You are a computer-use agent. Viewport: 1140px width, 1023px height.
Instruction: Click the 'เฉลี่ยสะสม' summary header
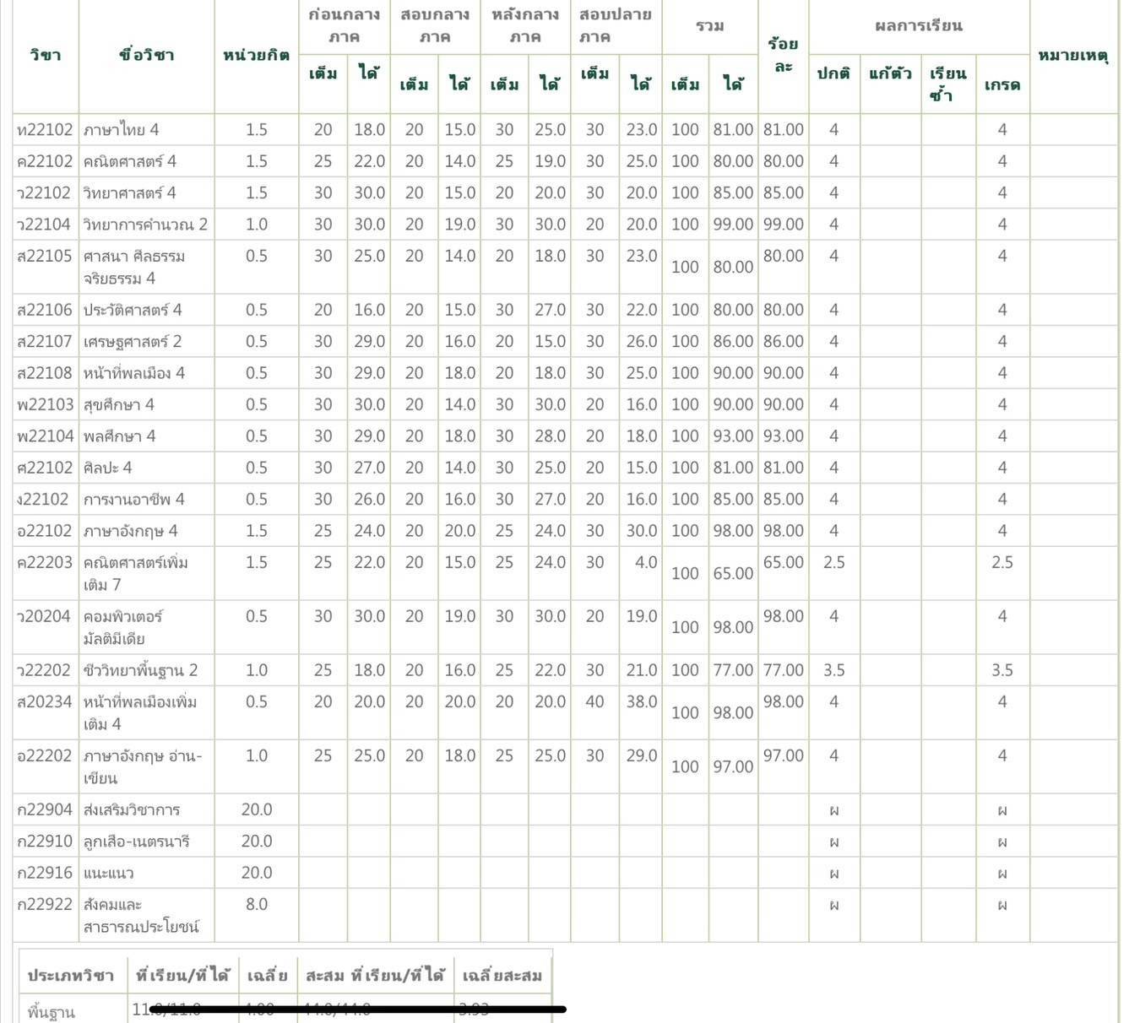coord(502,976)
